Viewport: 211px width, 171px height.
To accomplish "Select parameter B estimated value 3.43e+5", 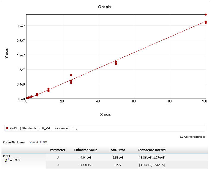I will [85, 165].
